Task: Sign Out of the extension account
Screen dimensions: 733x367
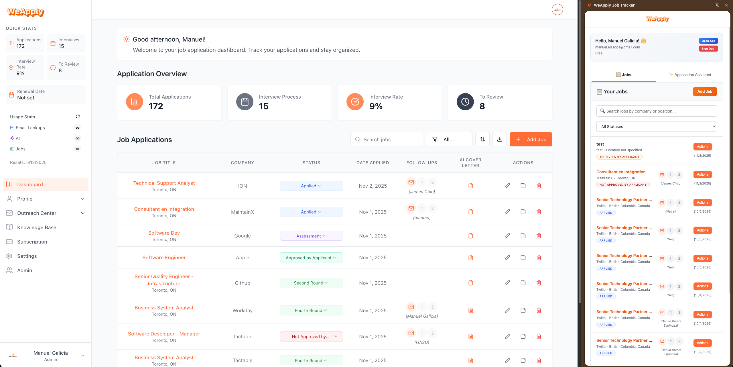Action: [x=708, y=48]
